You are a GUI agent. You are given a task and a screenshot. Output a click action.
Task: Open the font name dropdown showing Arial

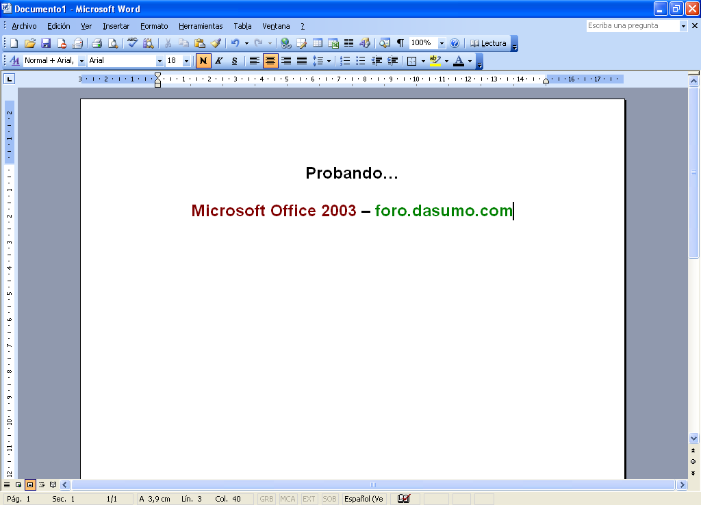point(160,61)
